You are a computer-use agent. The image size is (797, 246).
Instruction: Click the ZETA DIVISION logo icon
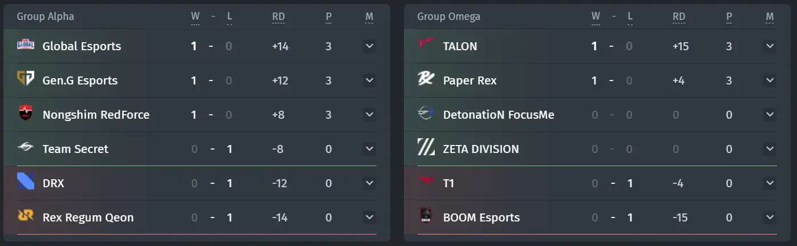click(426, 148)
